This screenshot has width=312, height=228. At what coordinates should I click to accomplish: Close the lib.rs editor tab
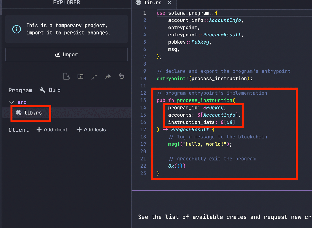click(x=170, y=3)
